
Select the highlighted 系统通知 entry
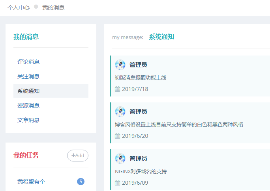(x=51, y=91)
